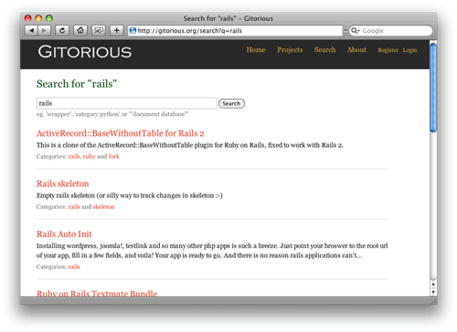Viewport: 457px width, 332px height.
Task: Click the Gitorious logo
Action: (x=85, y=52)
